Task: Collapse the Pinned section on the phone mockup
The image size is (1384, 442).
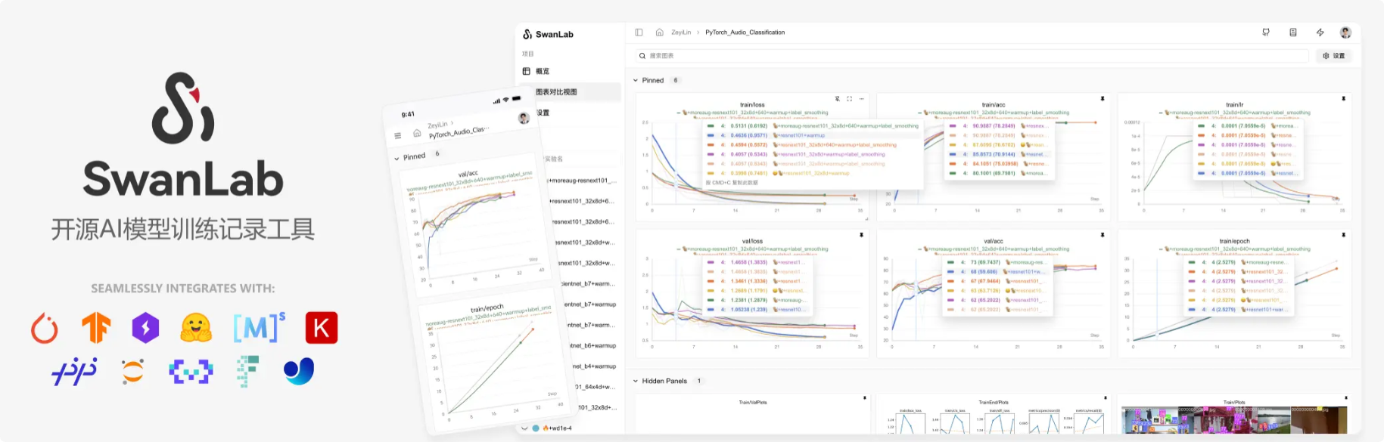Action: click(x=397, y=159)
